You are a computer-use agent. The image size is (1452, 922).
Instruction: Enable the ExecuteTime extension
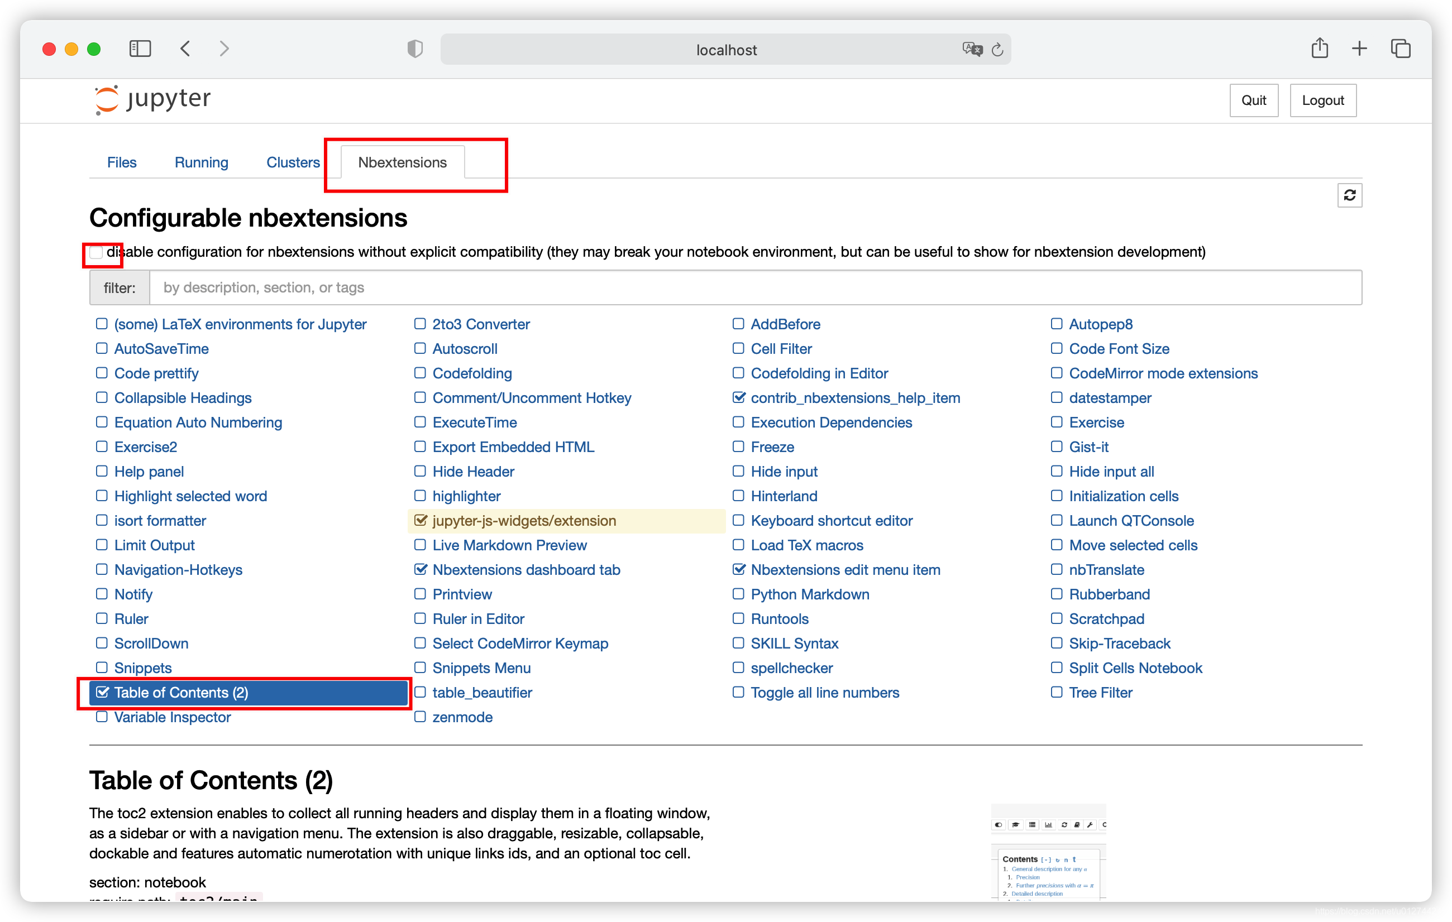(x=419, y=422)
